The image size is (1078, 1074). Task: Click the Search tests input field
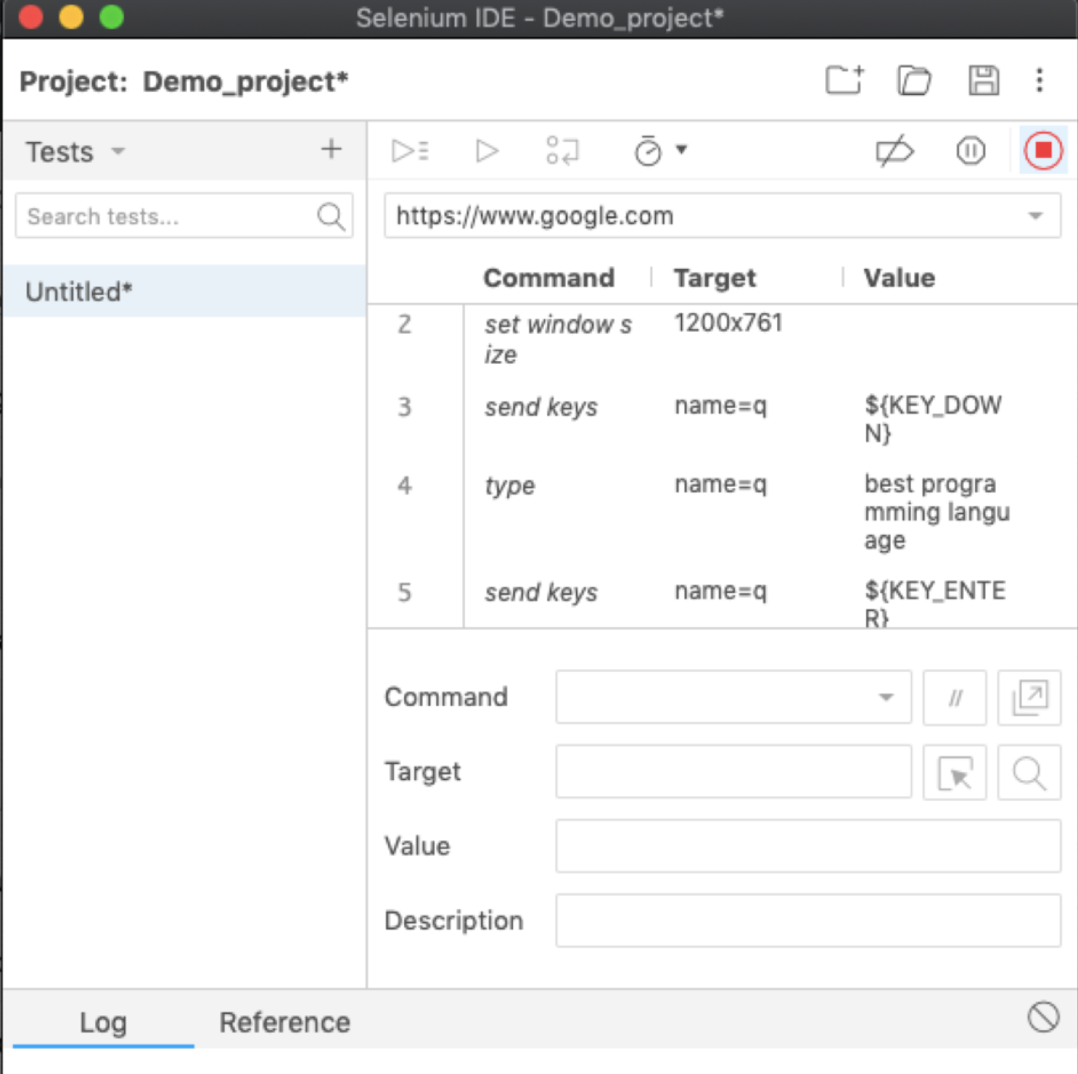(x=168, y=217)
